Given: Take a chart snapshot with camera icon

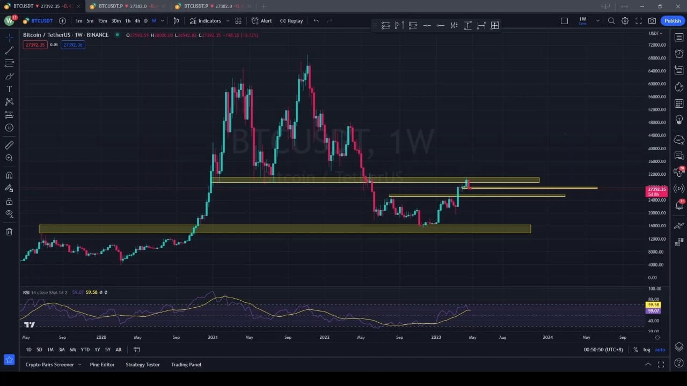Looking at the screenshot, I should point(652,21).
